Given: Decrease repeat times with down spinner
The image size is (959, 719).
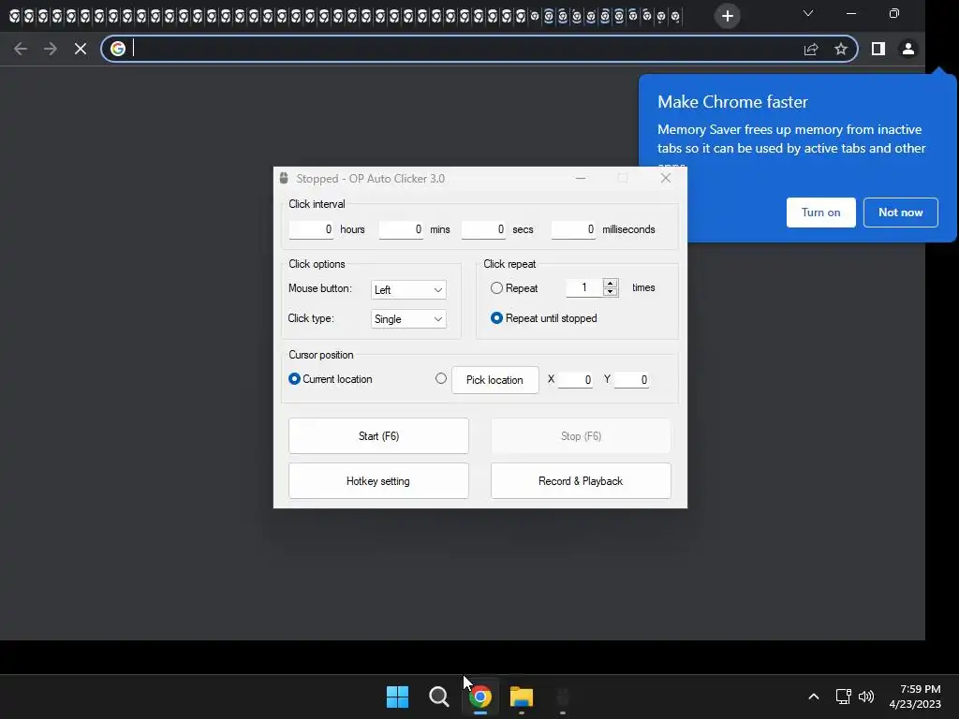Looking at the screenshot, I should coord(611,292).
